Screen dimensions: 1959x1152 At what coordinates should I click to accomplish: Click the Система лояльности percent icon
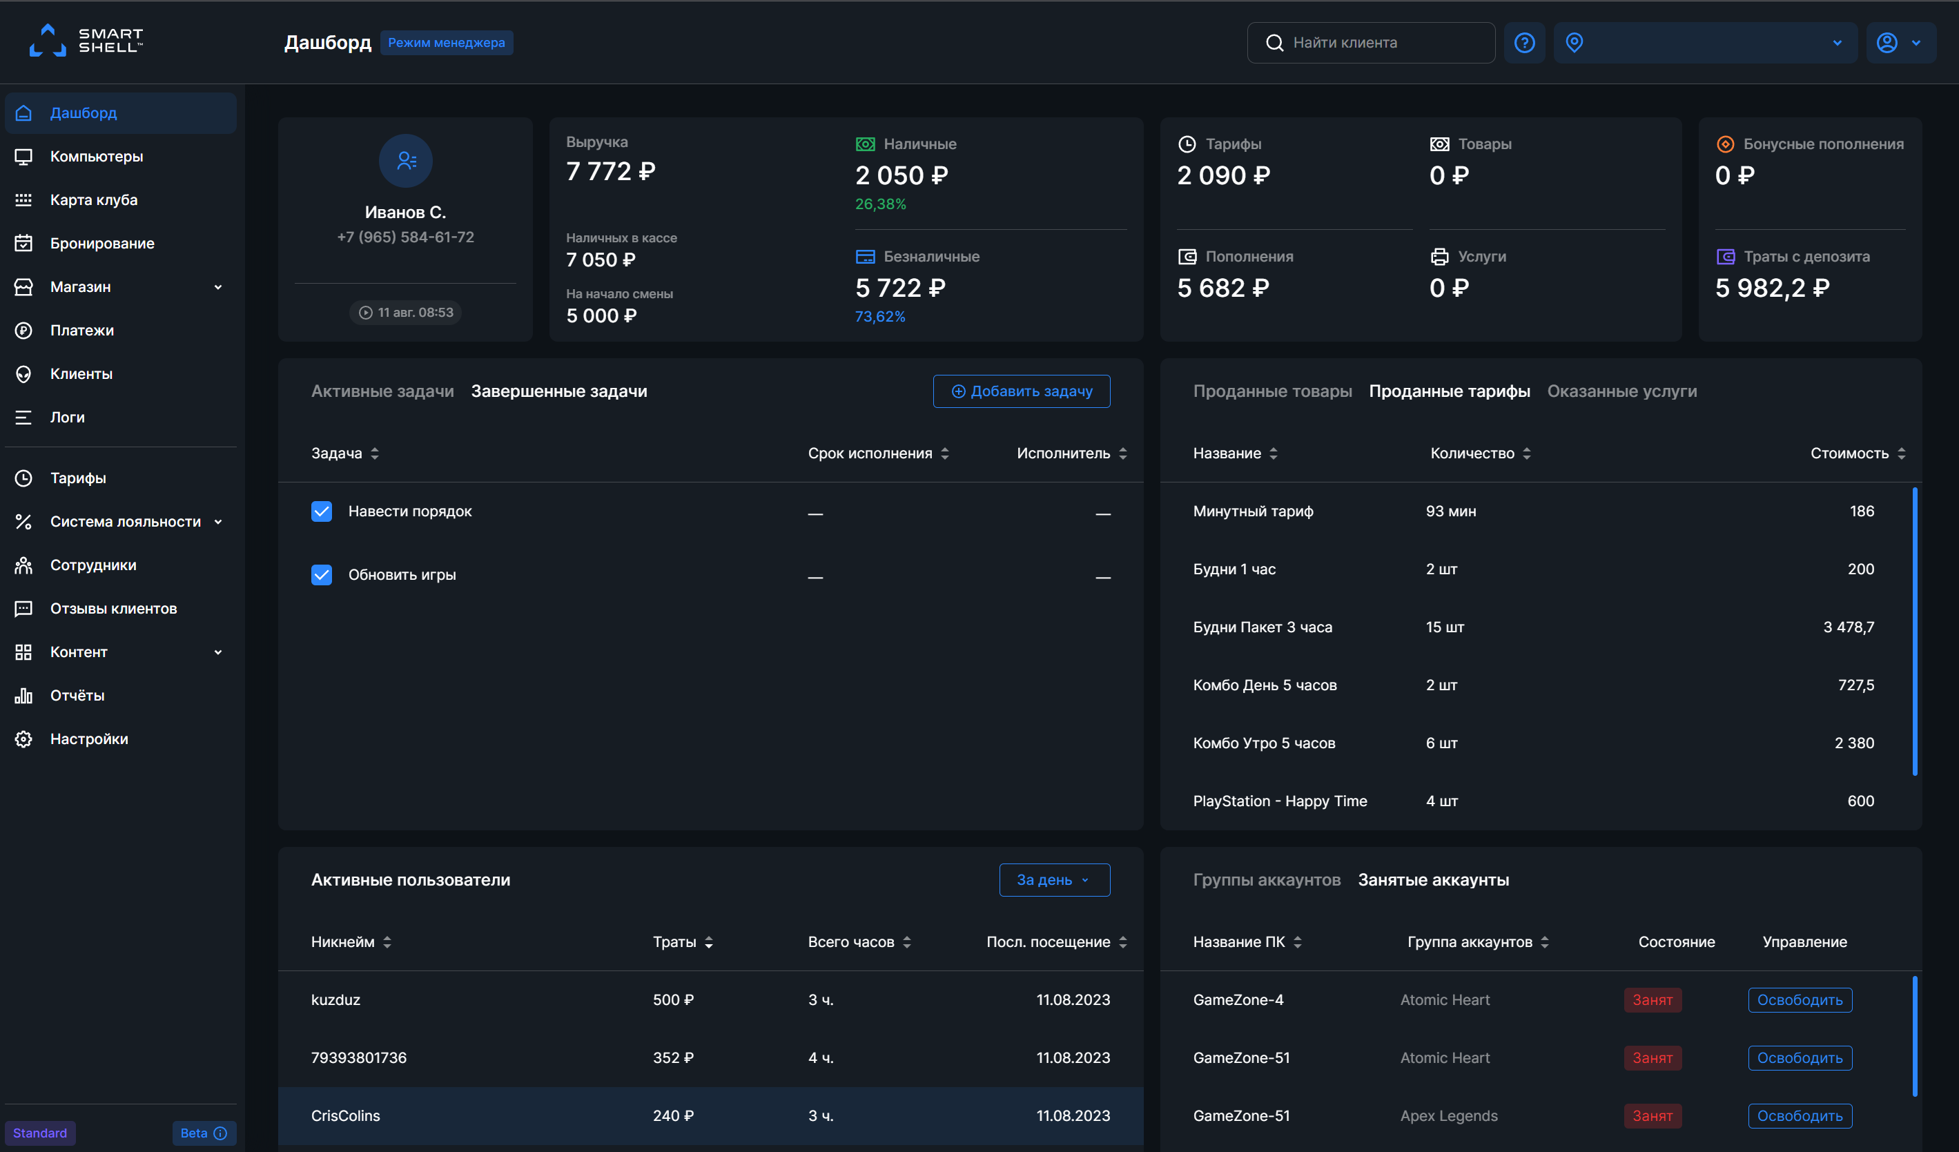(23, 522)
